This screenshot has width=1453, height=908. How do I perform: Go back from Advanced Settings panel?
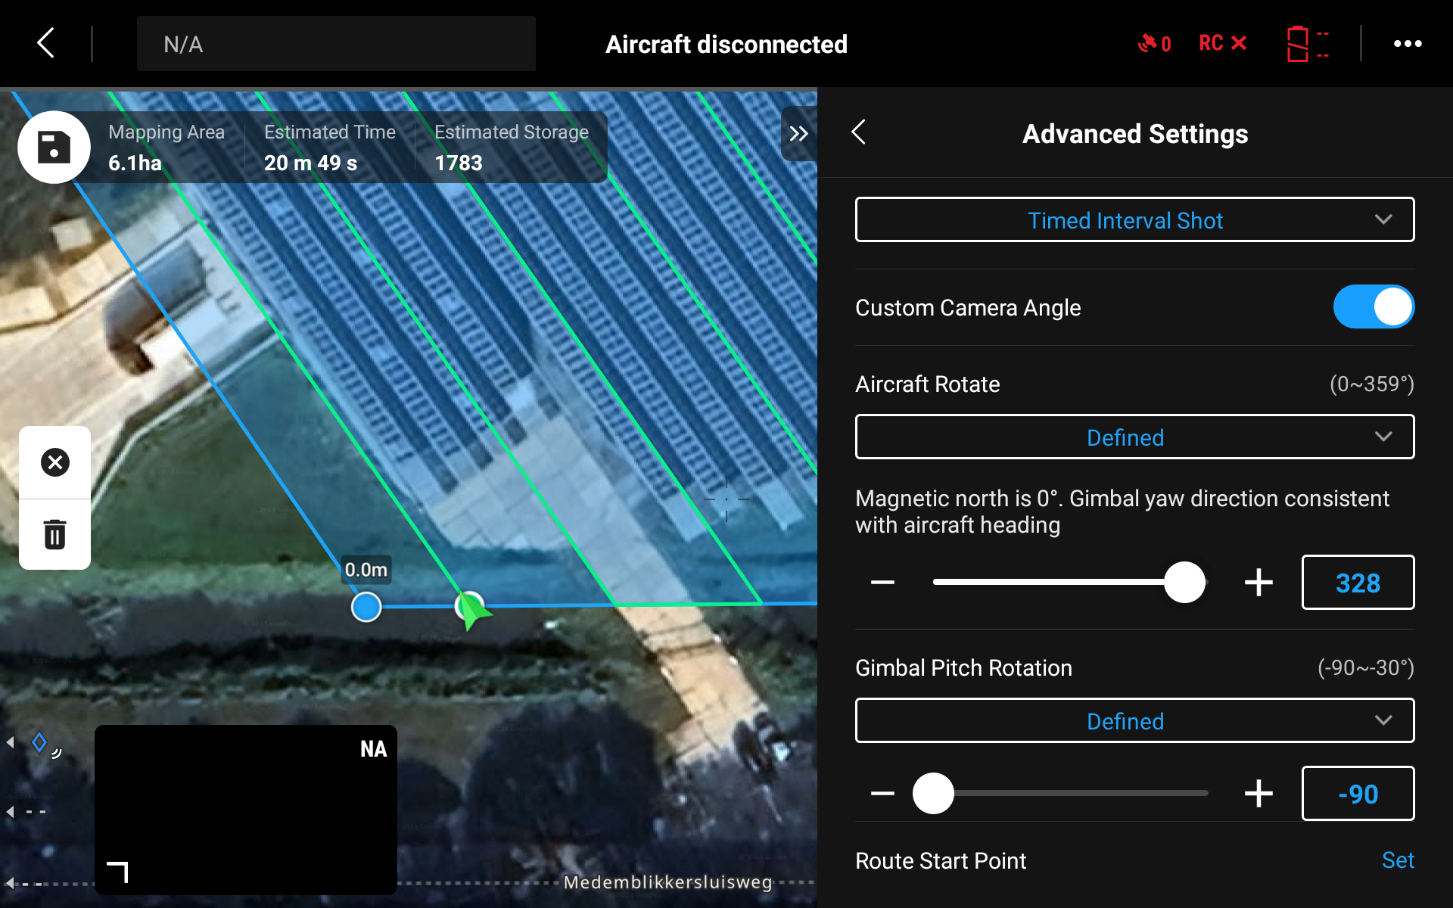[859, 132]
